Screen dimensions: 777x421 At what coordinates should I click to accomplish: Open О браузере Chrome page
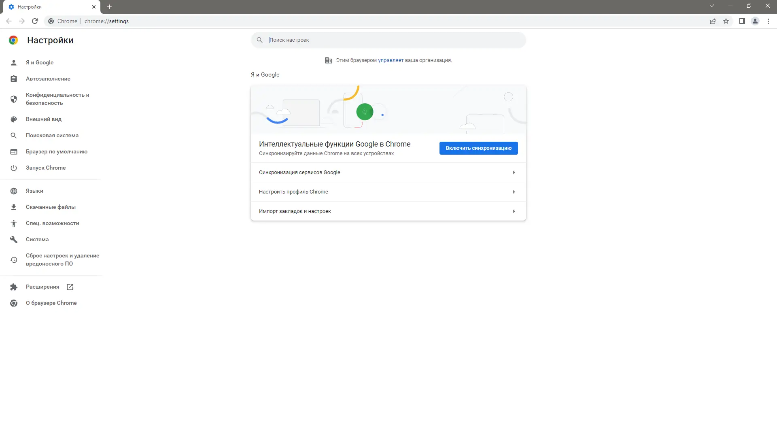coord(51,303)
